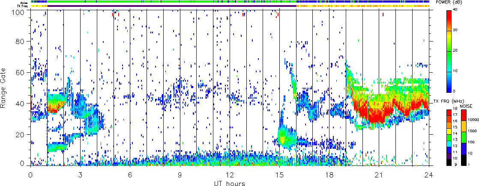
Task: Click the '21' tick on the UT hours axis
Action: pos(379,175)
